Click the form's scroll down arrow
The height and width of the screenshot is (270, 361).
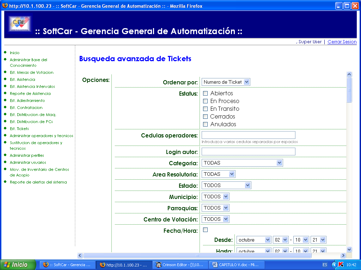coord(349,249)
